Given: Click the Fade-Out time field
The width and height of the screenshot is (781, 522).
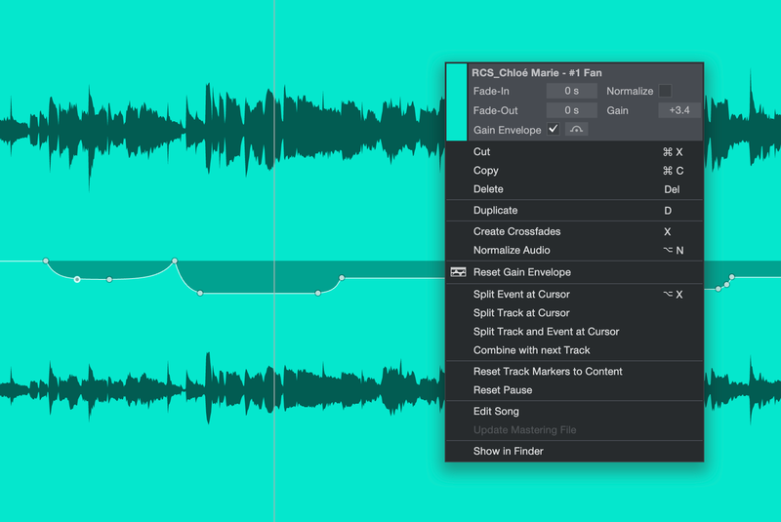Looking at the screenshot, I should point(571,110).
